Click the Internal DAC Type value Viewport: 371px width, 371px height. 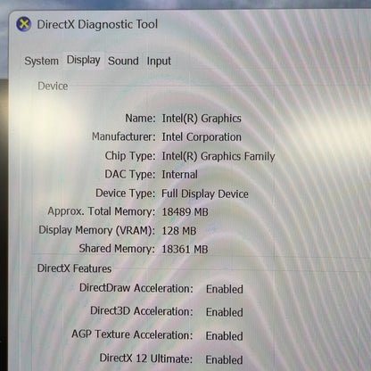click(179, 175)
